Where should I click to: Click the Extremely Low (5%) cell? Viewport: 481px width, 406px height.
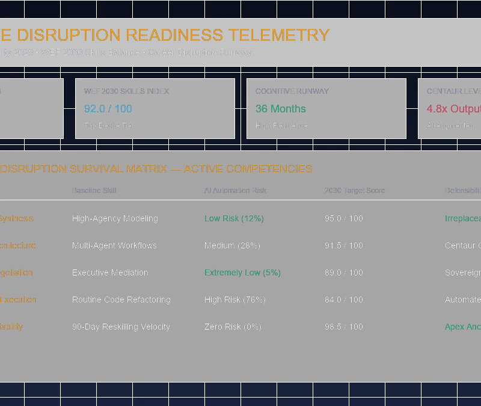point(243,272)
